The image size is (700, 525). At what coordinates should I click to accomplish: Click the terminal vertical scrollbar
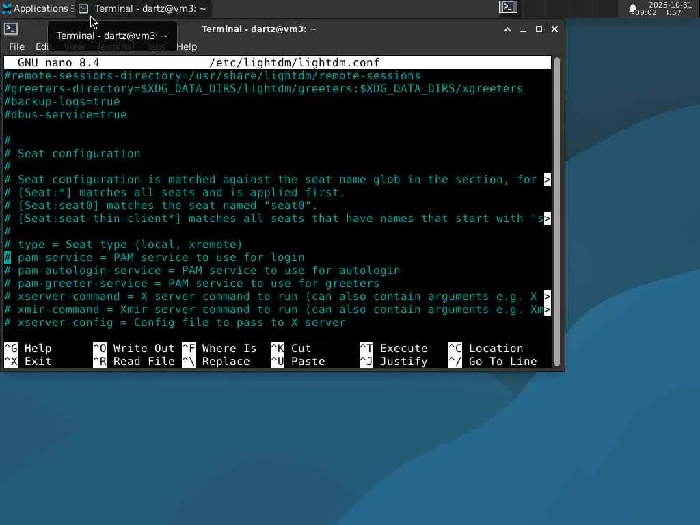(556, 211)
